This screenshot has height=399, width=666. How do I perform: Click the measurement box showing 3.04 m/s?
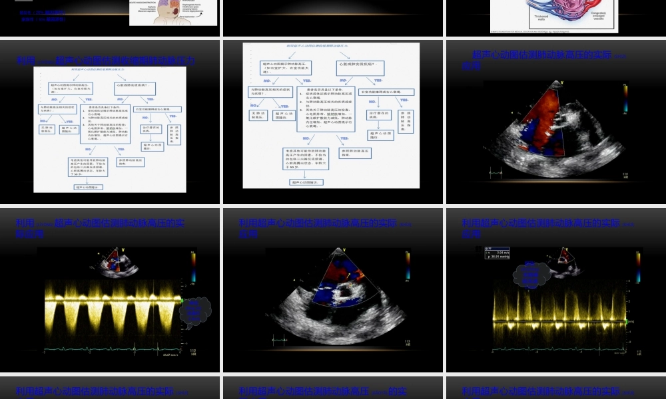click(499, 253)
